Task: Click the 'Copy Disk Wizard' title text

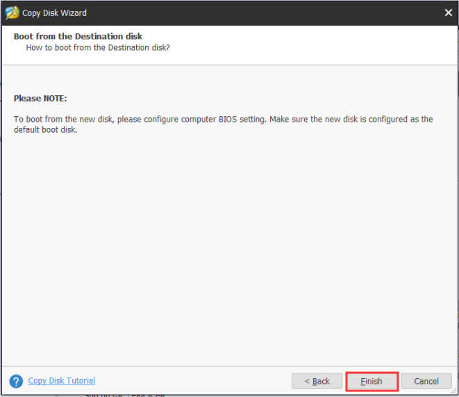Action: click(54, 13)
